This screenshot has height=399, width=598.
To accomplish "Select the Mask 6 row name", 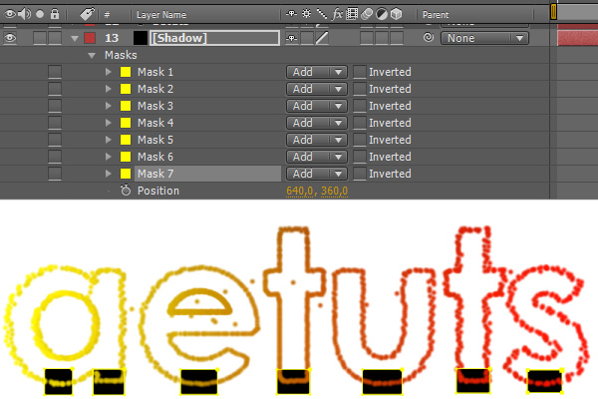I will coord(155,157).
